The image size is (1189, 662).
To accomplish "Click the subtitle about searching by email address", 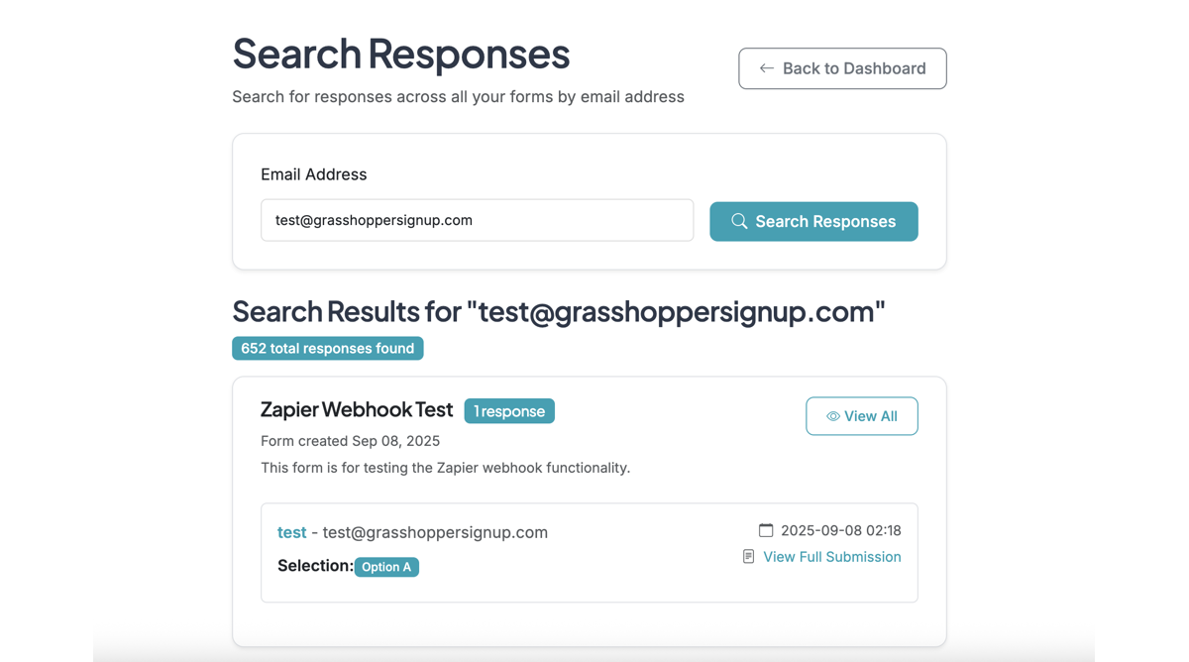I will tap(459, 97).
